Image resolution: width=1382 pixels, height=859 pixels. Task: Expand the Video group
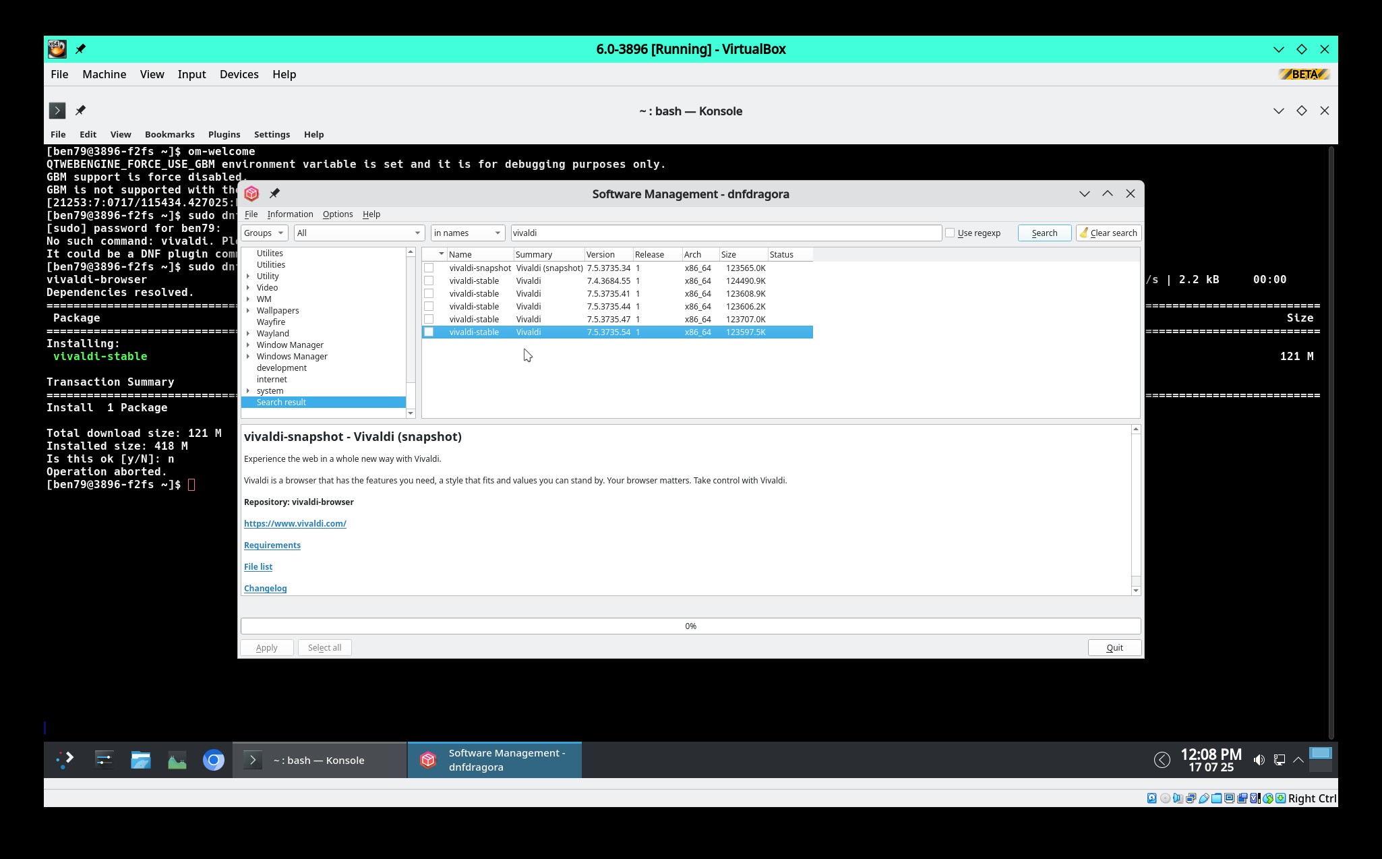pos(248,287)
